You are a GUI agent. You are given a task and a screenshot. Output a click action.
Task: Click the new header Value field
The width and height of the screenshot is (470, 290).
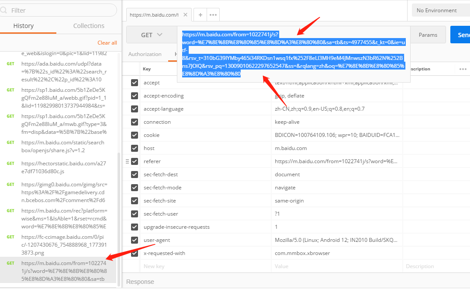click(x=337, y=266)
